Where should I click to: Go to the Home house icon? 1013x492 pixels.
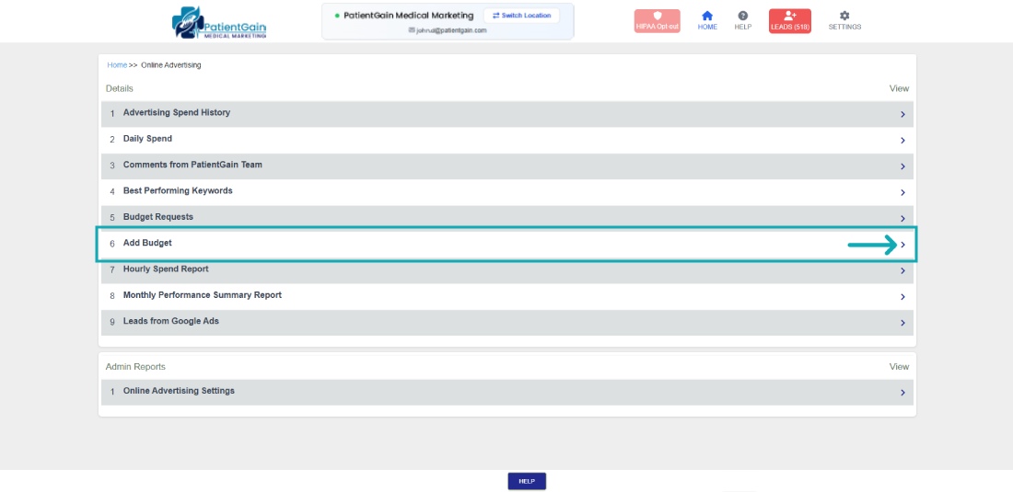[x=707, y=16]
